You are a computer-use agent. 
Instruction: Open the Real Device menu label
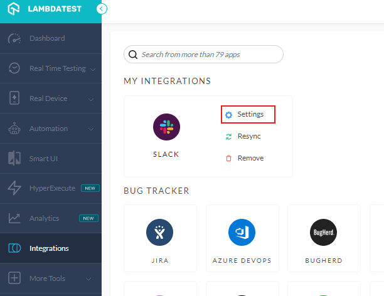click(x=48, y=98)
